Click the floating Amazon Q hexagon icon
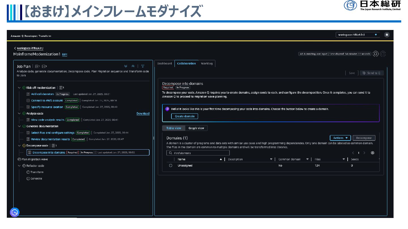This screenshot has width=408, height=229. [x=15, y=212]
